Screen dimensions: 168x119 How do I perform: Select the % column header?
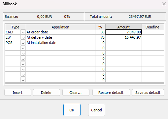coord(100,27)
